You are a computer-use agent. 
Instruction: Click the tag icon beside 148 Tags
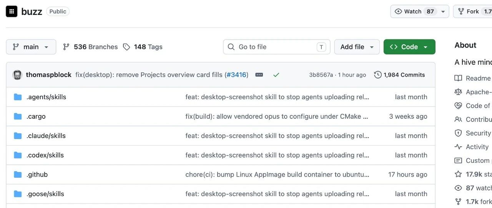[126, 47]
